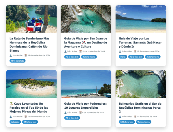Open the hikers with Dominican flag thumbnail
The image size is (173, 132).
[x=31, y=19]
